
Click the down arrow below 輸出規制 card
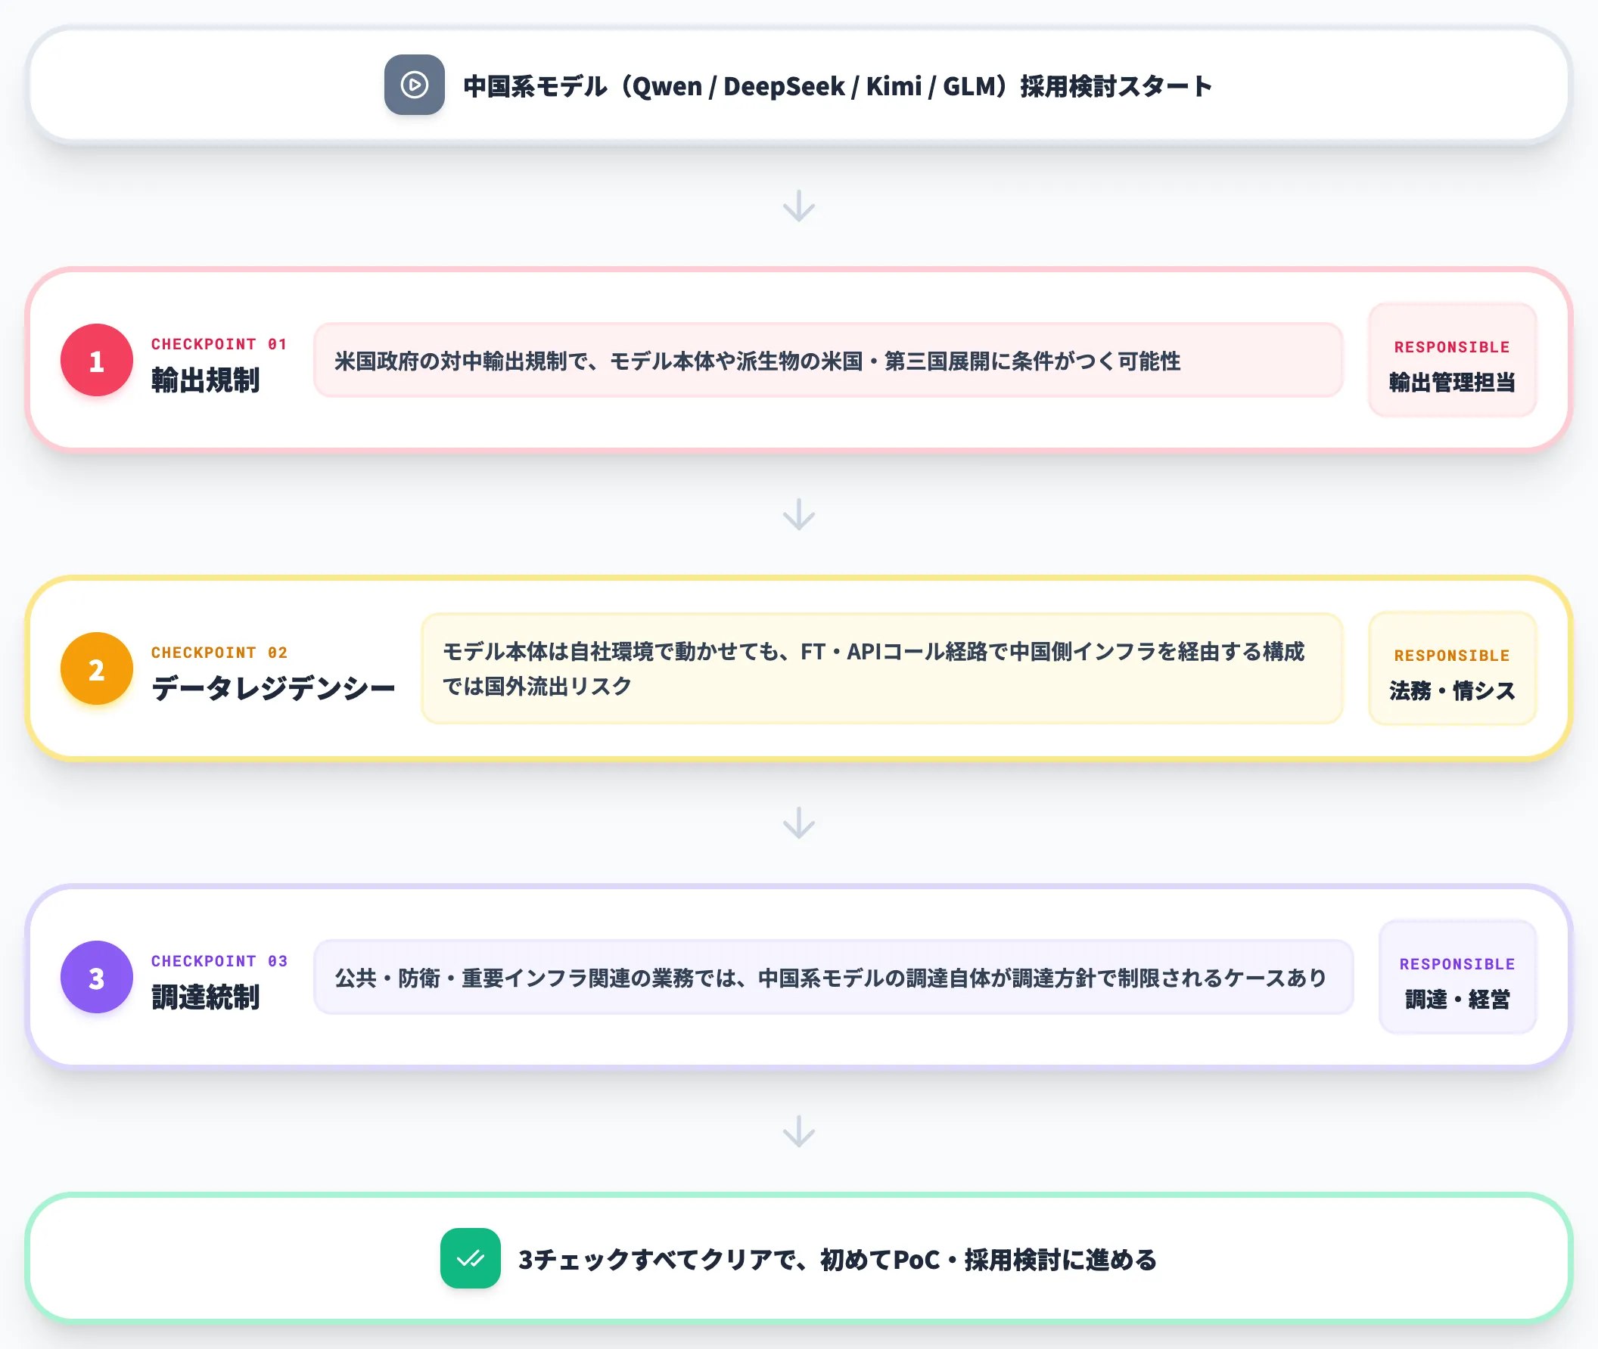(799, 515)
